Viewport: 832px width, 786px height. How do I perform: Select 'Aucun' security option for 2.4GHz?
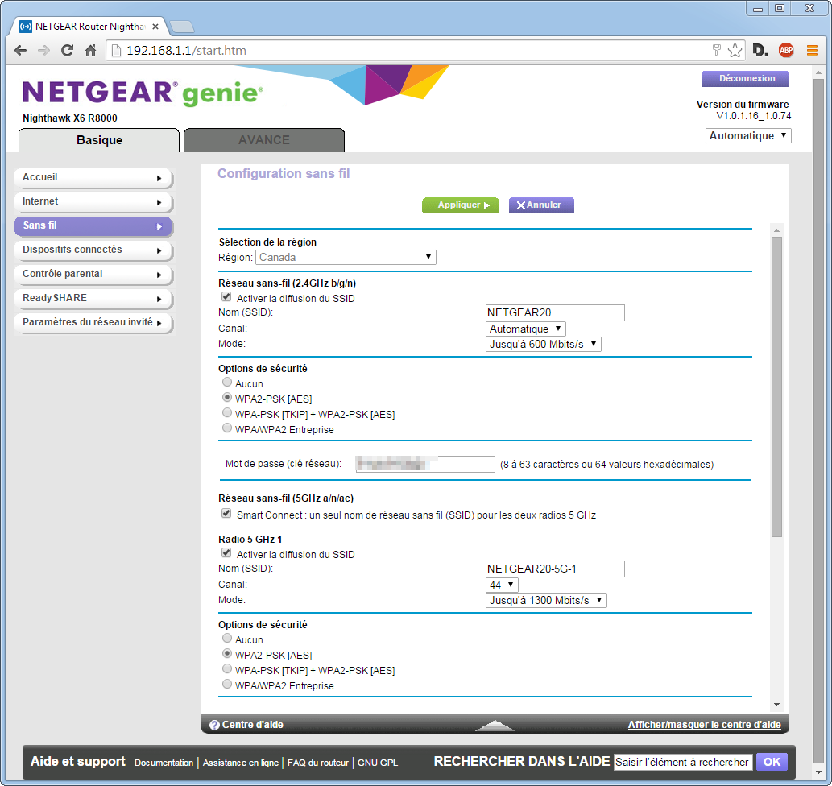tap(227, 383)
